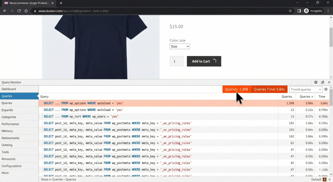
Task: Go to the browser home icon
Action: pyautogui.click(x=26, y=11)
